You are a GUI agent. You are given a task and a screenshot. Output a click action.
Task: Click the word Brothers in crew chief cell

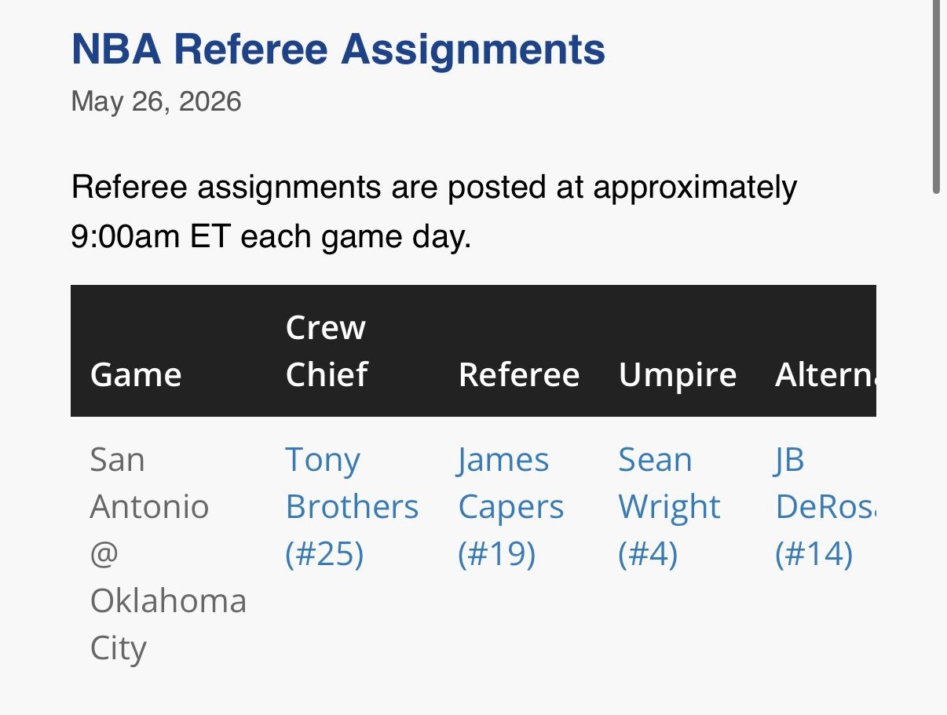click(x=352, y=507)
